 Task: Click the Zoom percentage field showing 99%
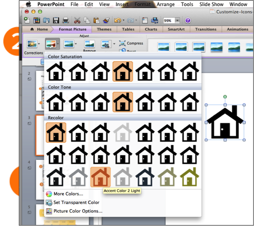[x=169, y=21]
